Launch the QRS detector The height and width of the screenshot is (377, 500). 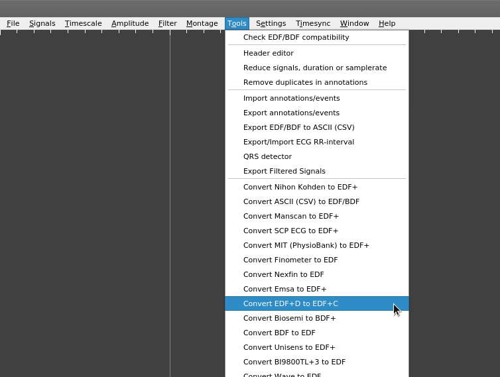[267, 157]
